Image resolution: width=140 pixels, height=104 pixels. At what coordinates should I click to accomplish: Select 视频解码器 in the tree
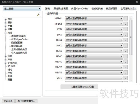pos(17,43)
